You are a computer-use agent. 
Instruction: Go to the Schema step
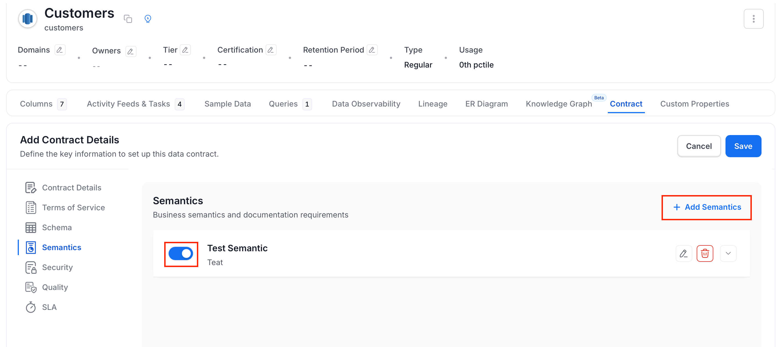click(x=48, y=227)
